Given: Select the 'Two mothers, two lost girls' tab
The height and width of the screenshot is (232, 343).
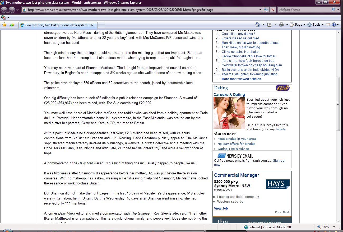Looking at the screenshot, I should tap(58, 25).
